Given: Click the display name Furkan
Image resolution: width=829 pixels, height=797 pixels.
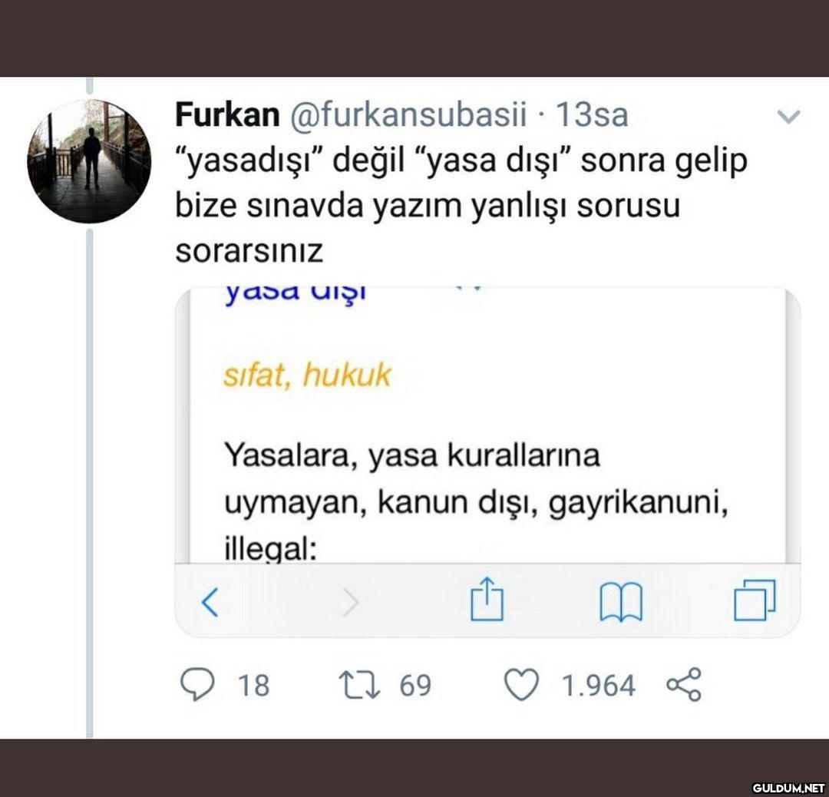Looking at the screenshot, I should 226,115.
